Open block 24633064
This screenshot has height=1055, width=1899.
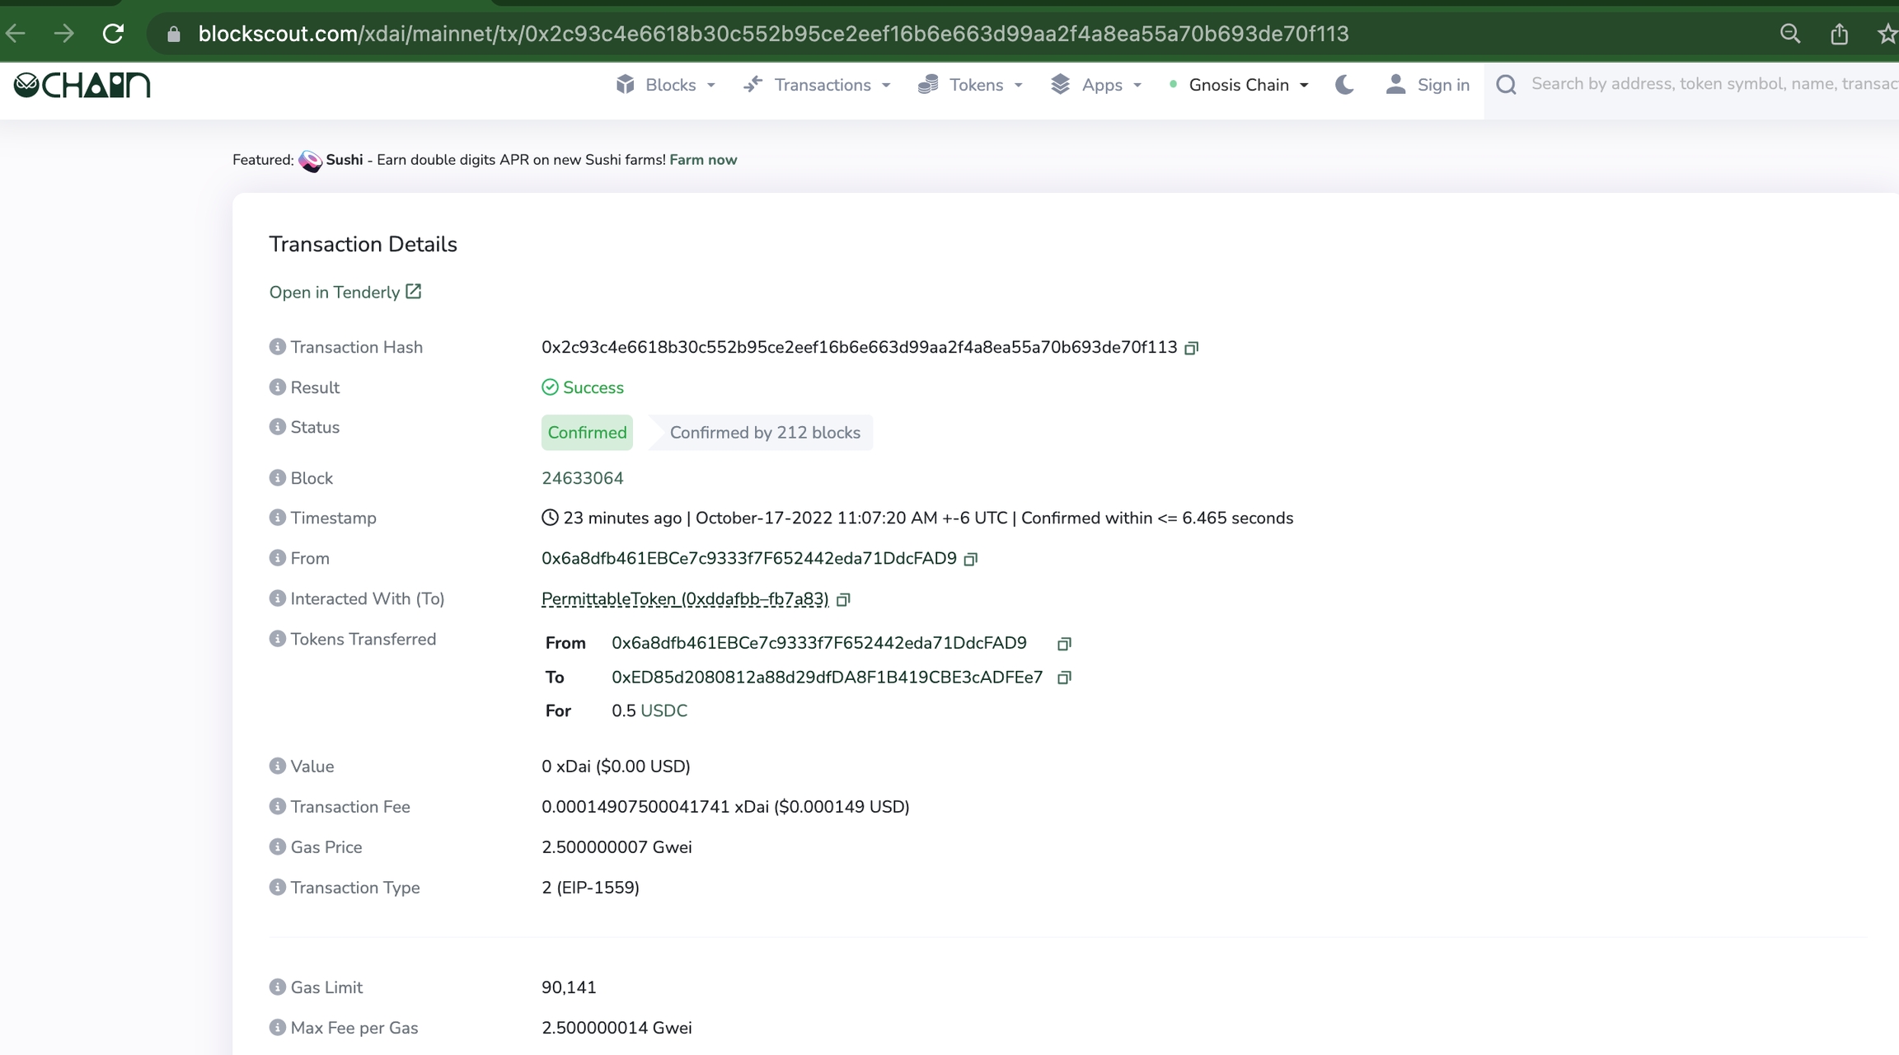click(582, 478)
